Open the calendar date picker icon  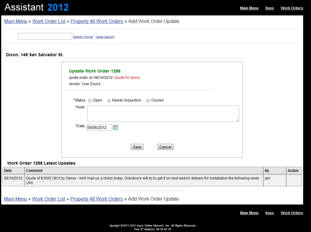click(115, 127)
